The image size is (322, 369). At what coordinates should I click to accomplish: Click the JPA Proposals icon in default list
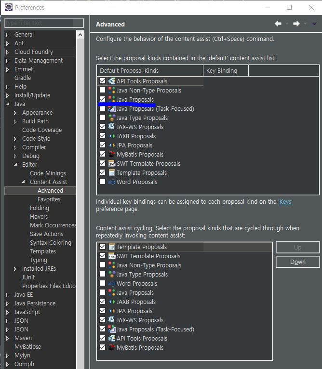(x=112, y=145)
